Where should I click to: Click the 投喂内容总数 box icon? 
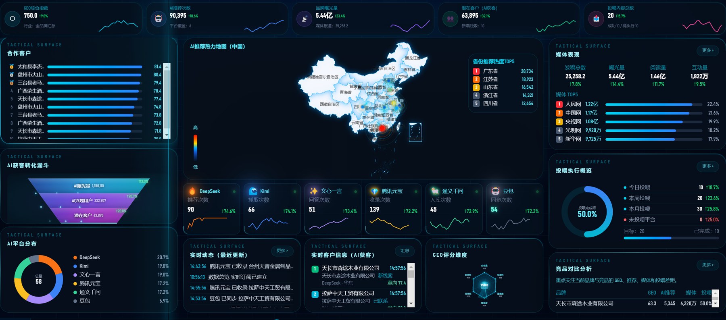pyautogui.click(x=596, y=19)
